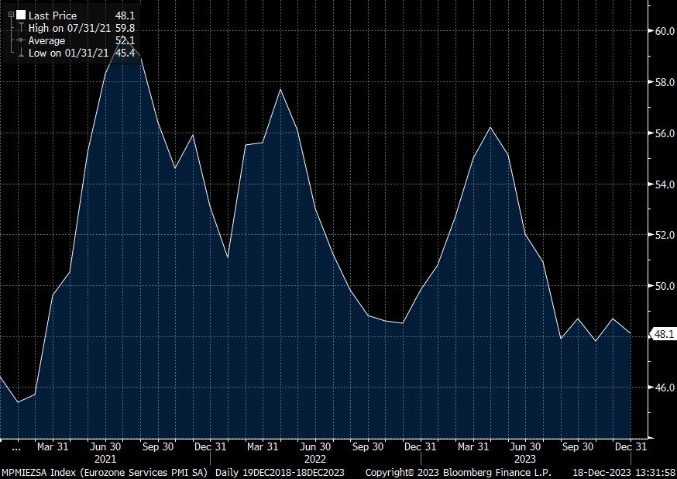
Task: Click the MPMIEZSA Index ticker description
Action: tap(105, 472)
